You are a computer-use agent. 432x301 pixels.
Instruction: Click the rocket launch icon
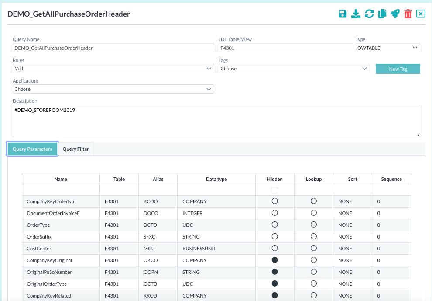coord(395,14)
